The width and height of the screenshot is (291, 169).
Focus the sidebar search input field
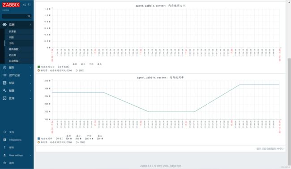click(15, 16)
